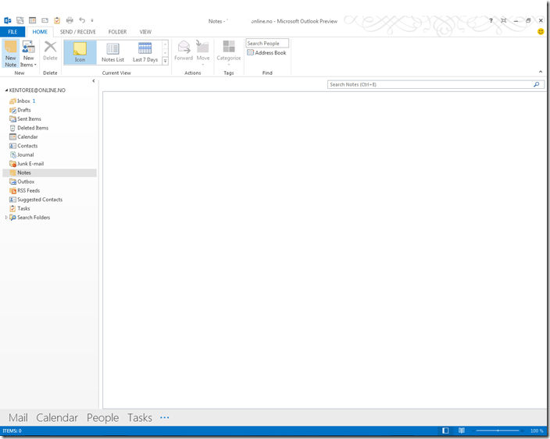Go to Tasks in navigation bar
The height and width of the screenshot is (439, 550).
(140, 418)
